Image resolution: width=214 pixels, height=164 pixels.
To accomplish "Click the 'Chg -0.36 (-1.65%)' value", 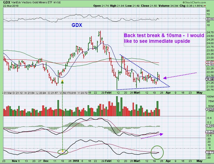I will [191, 6].
